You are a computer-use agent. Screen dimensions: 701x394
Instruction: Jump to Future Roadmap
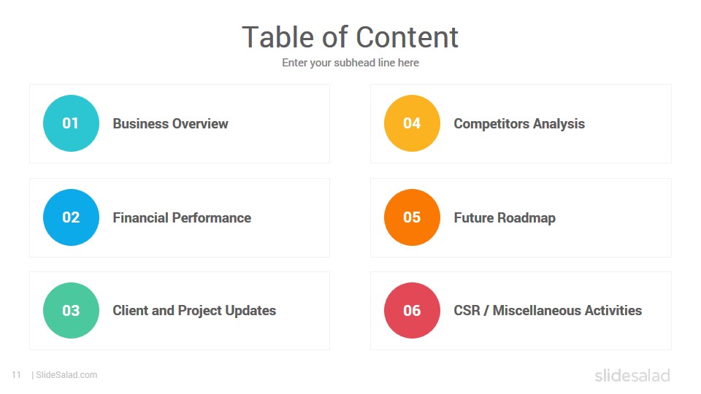coord(505,218)
